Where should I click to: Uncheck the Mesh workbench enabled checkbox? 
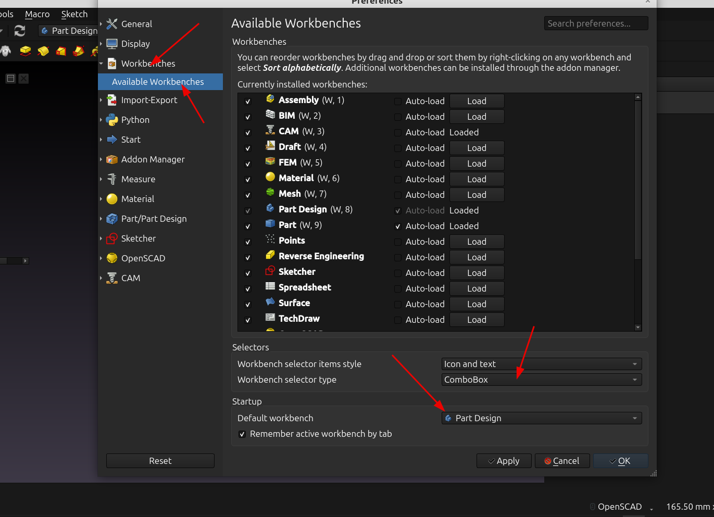(248, 195)
